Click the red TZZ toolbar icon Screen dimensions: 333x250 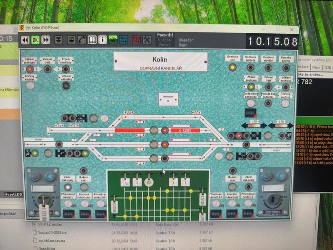pos(136,40)
